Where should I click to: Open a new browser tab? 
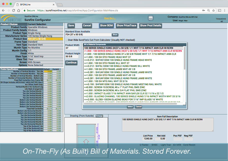click(60, 5)
